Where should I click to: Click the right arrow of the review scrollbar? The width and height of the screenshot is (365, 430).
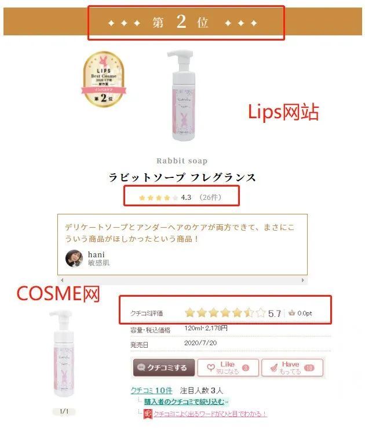[x=303, y=280]
